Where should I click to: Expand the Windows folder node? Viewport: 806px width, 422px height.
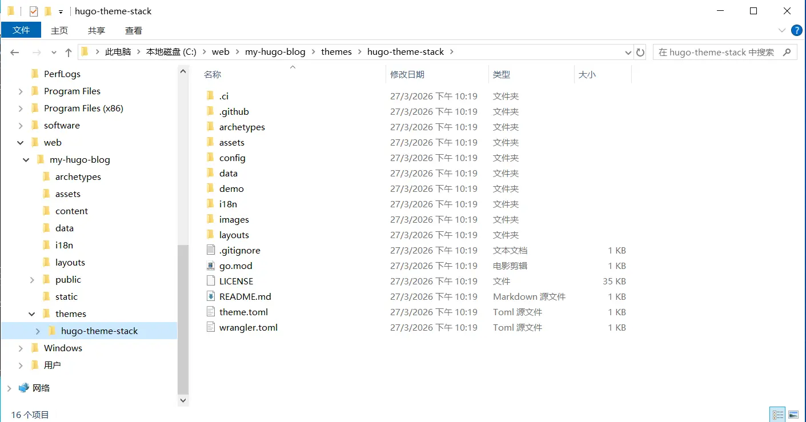point(21,348)
